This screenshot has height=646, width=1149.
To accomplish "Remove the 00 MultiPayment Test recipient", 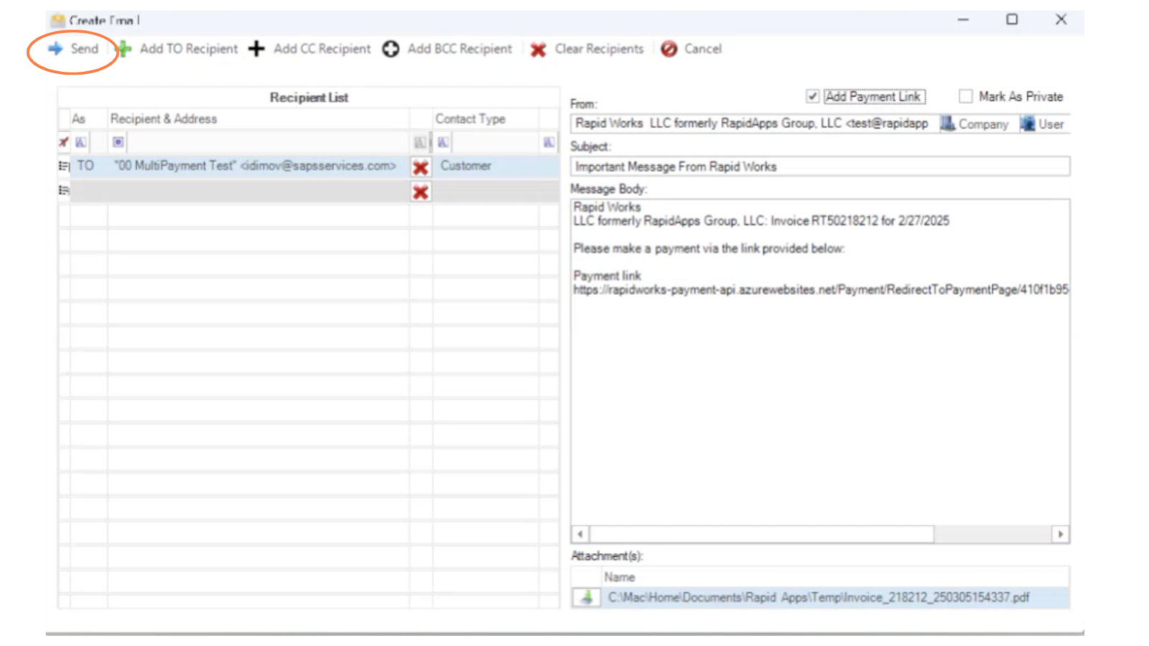I will pyautogui.click(x=421, y=167).
